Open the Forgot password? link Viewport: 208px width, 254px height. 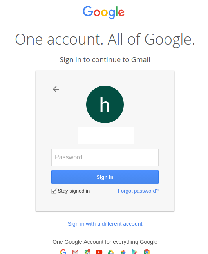(138, 191)
